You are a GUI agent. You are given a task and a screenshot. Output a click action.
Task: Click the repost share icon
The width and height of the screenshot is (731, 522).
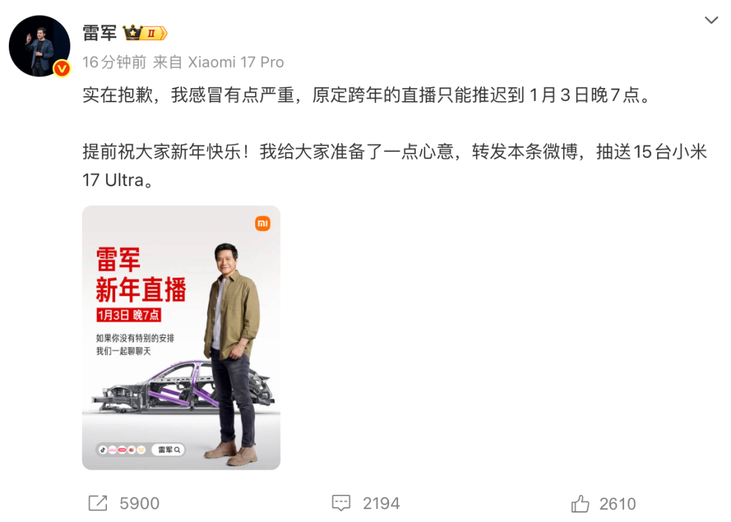(98, 503)
